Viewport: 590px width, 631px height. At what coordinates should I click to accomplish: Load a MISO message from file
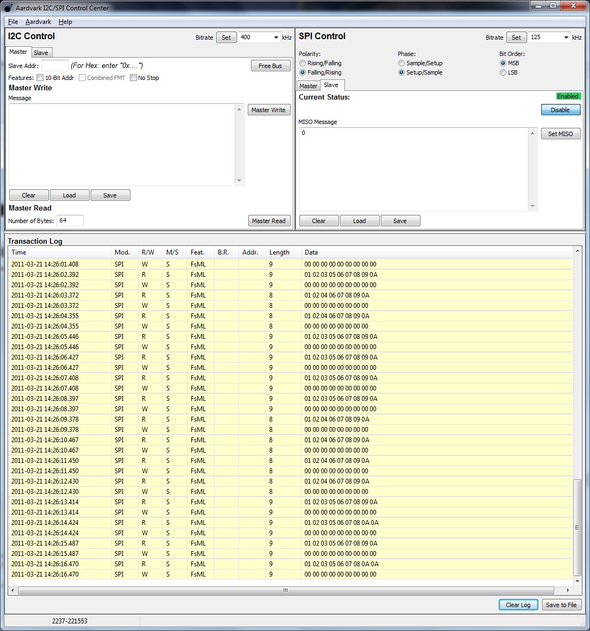pyautogui.click(x=360, y=220)
